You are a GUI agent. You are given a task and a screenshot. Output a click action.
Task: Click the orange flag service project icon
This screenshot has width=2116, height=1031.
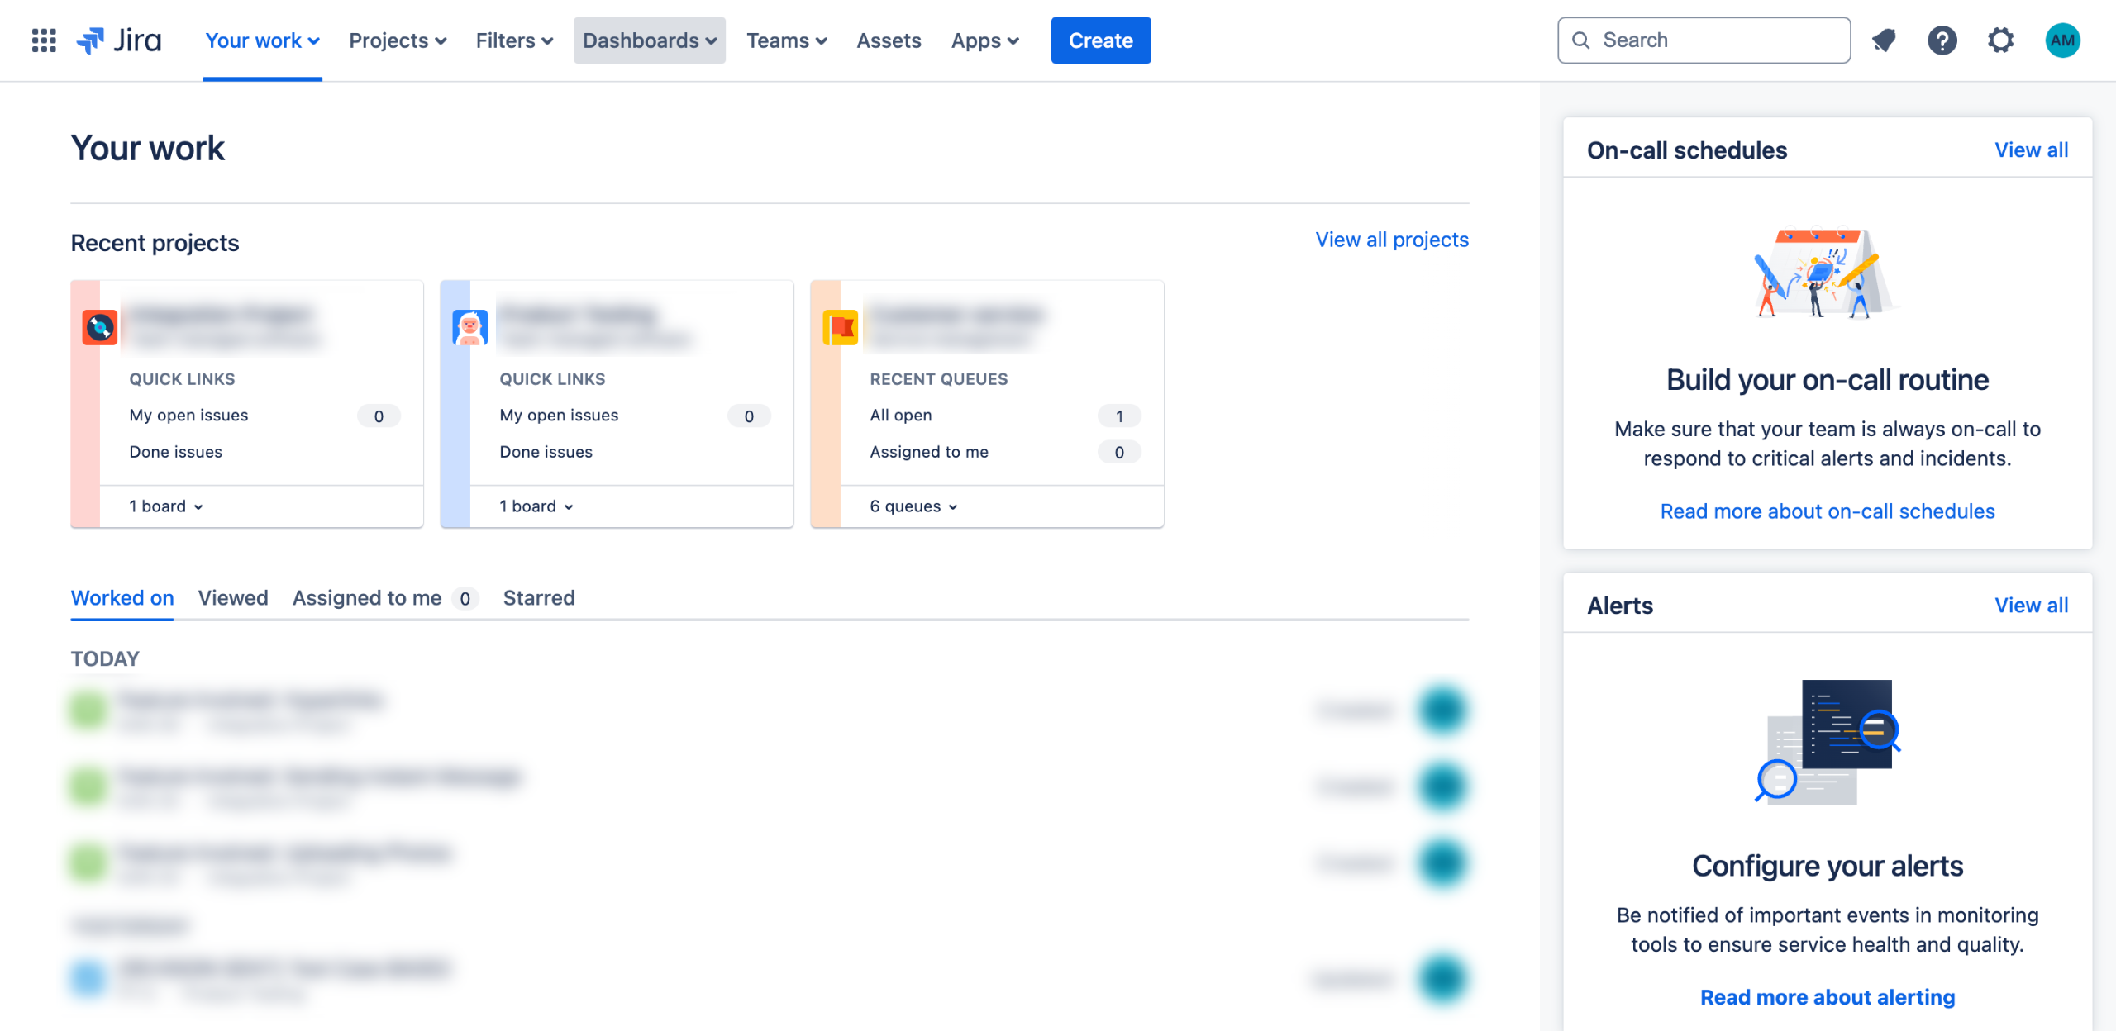pyautogui.click(x=841, y=327)
